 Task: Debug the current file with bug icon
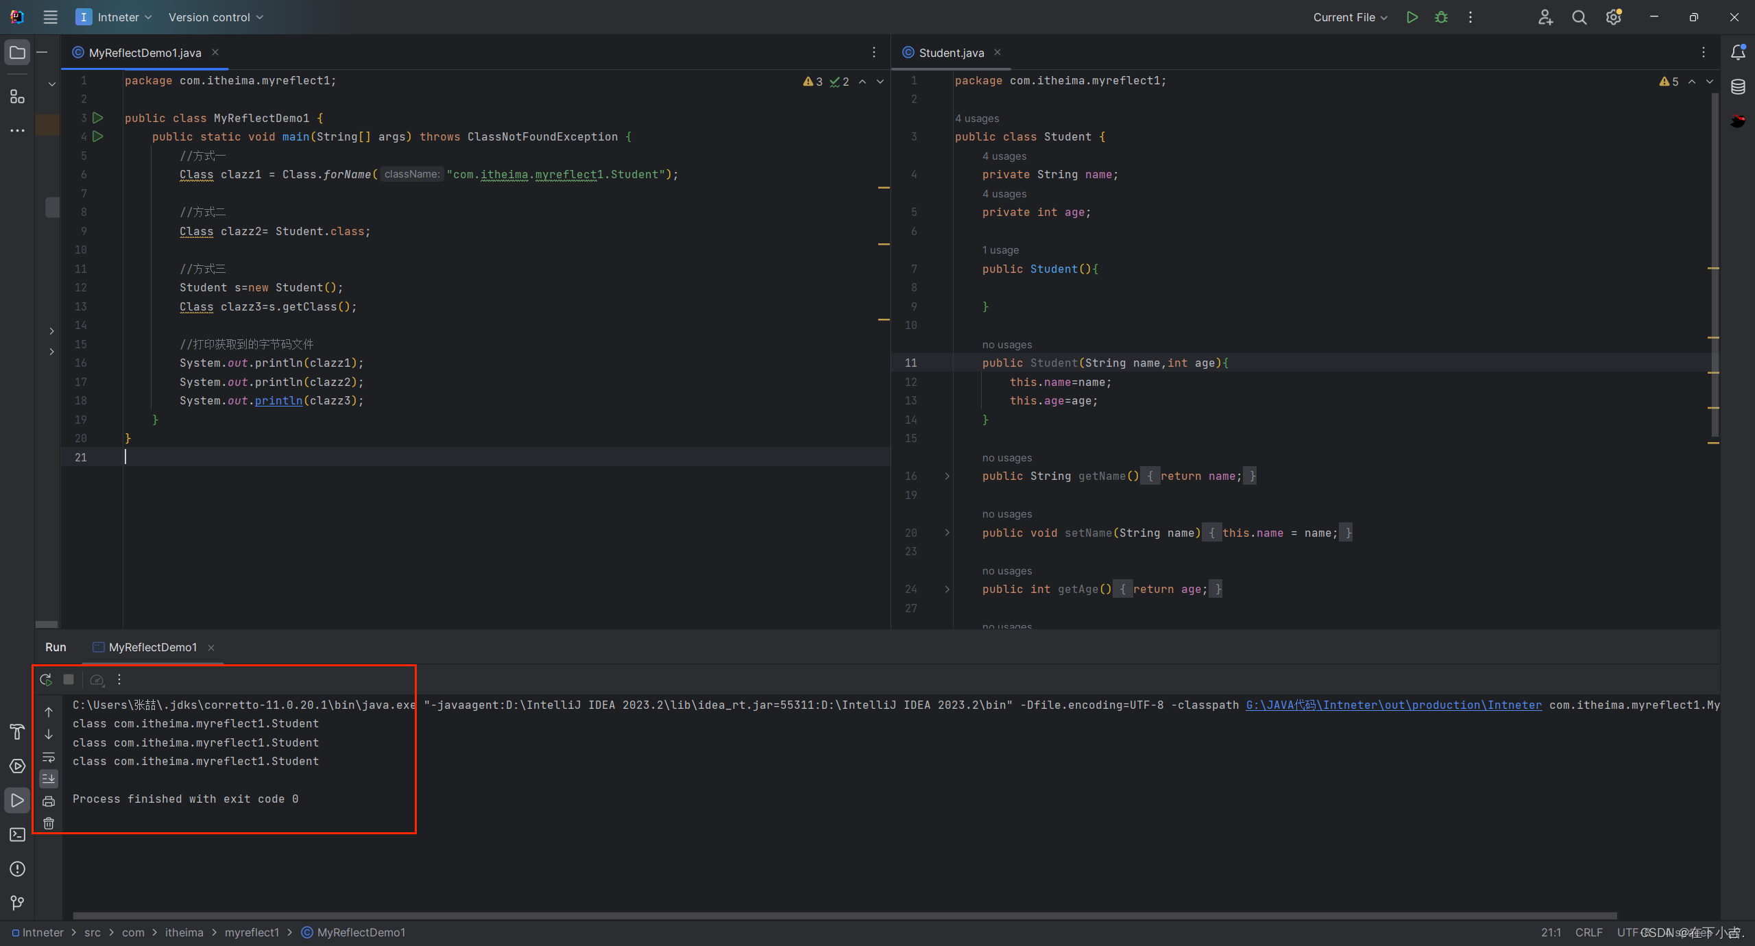click(x=1441, y=17)
